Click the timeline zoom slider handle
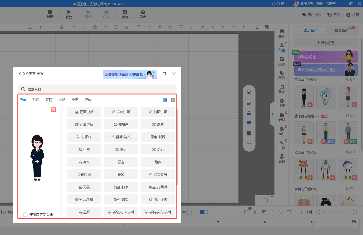The width and height of the screenshot is (363, 235). tap(324, 212)
